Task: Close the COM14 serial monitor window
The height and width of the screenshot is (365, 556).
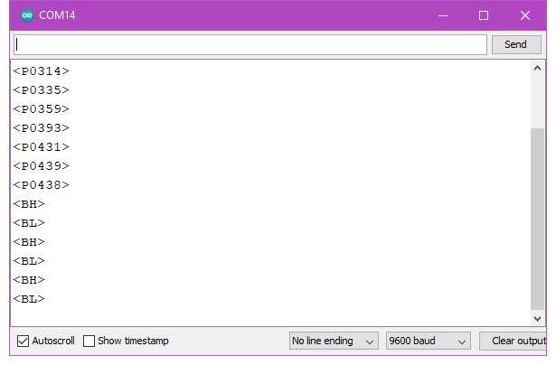Action: click(525, 15)
